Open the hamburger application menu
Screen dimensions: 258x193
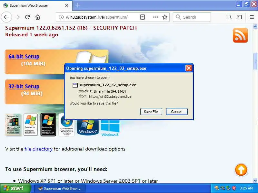point(252,17)
